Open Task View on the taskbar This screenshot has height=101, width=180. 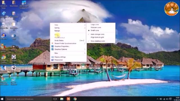coord(55,99)
